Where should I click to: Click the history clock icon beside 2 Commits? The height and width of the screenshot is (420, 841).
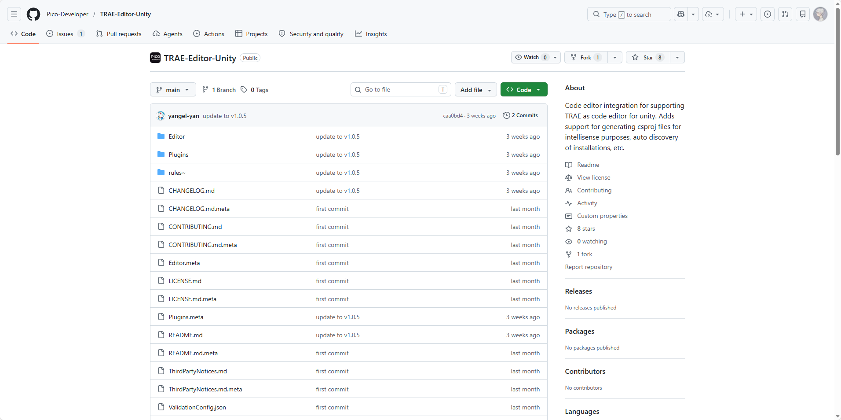point(507,115)
